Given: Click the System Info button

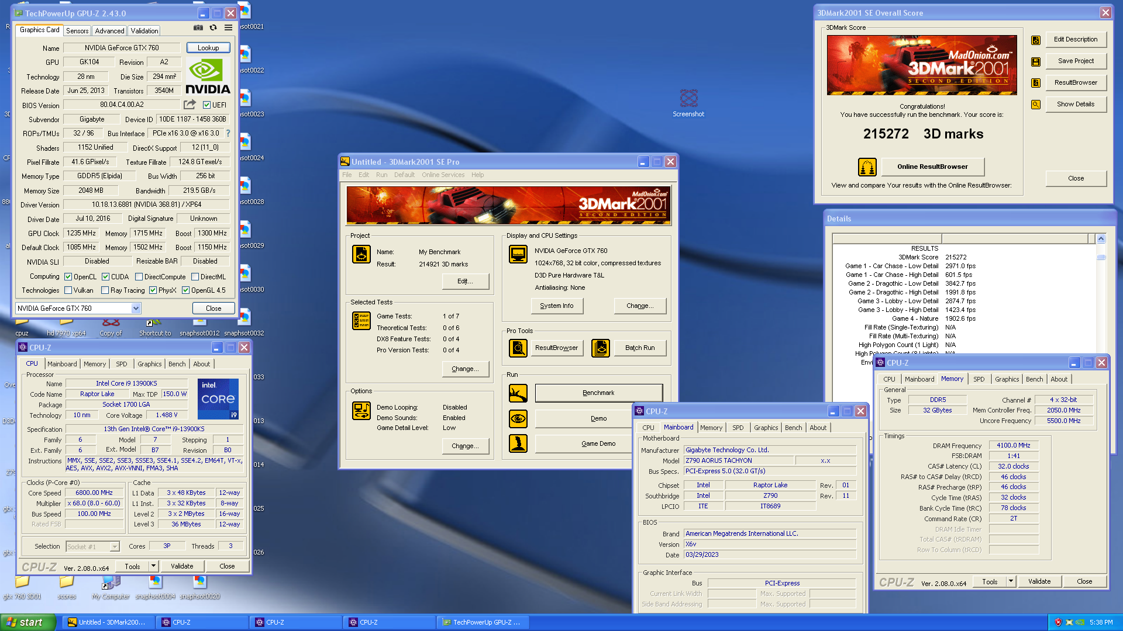Looking at the screenshot, I should pos(557,306).
